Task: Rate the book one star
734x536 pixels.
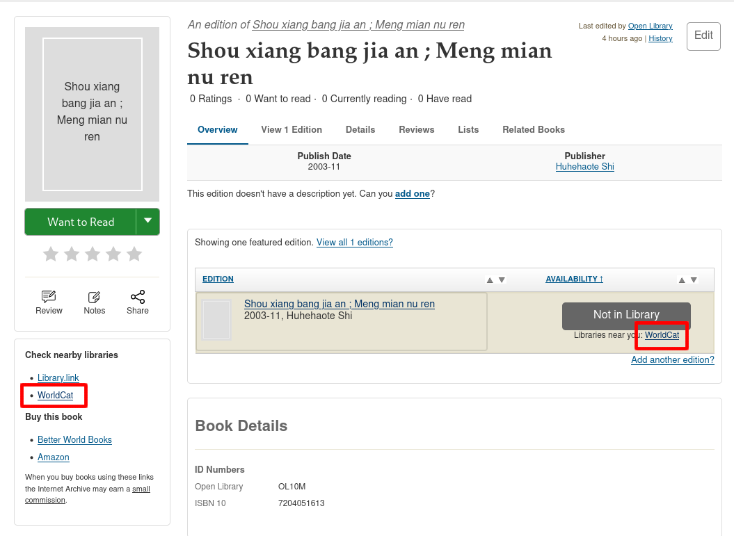Action: pos(51,254)
